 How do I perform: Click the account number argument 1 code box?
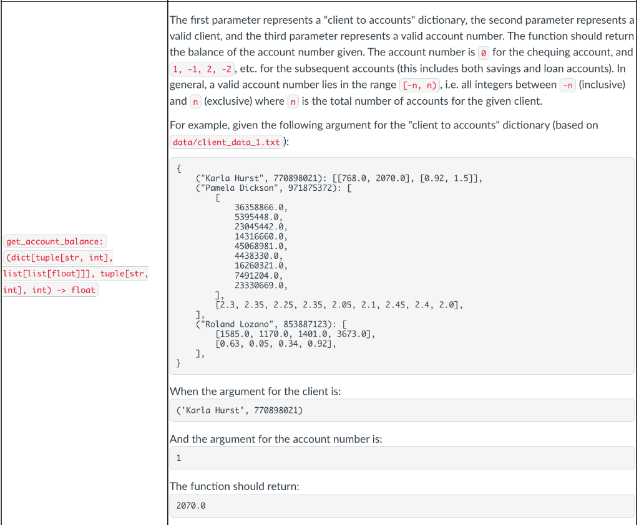[402, 458]
